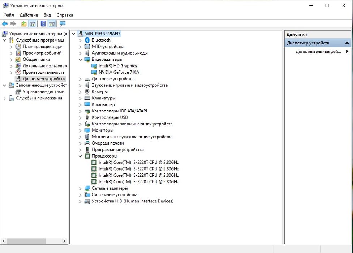
Task: Expand the Системные устройства category
Action: click(x=80, y=195)
